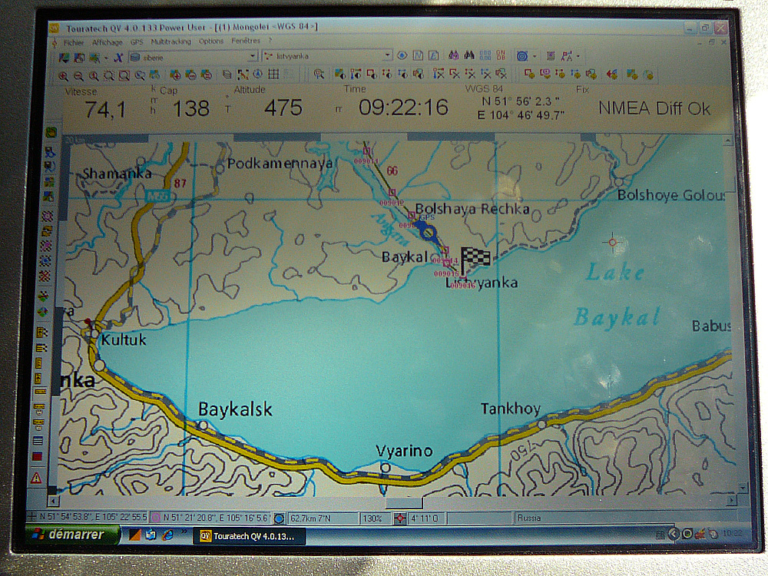Click the zoom in magnifier icon
The width and height of the screenshot is (768, 576).
[63, 76]
